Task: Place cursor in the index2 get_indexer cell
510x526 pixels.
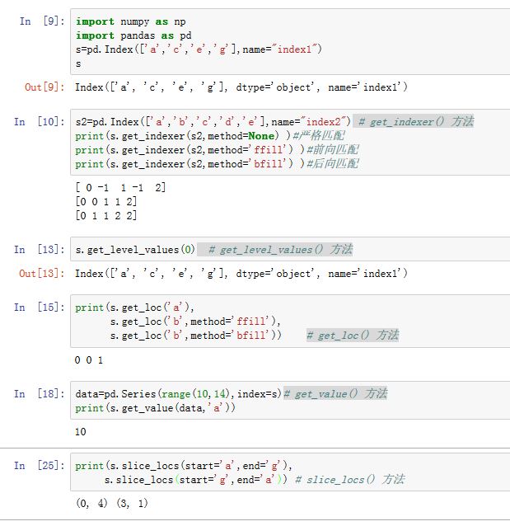Action: [288, 143]
